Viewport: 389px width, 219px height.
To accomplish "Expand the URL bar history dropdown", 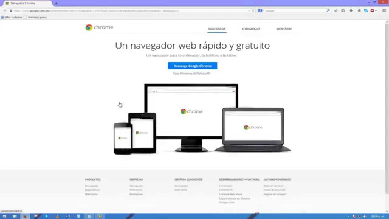I will 249,10.
